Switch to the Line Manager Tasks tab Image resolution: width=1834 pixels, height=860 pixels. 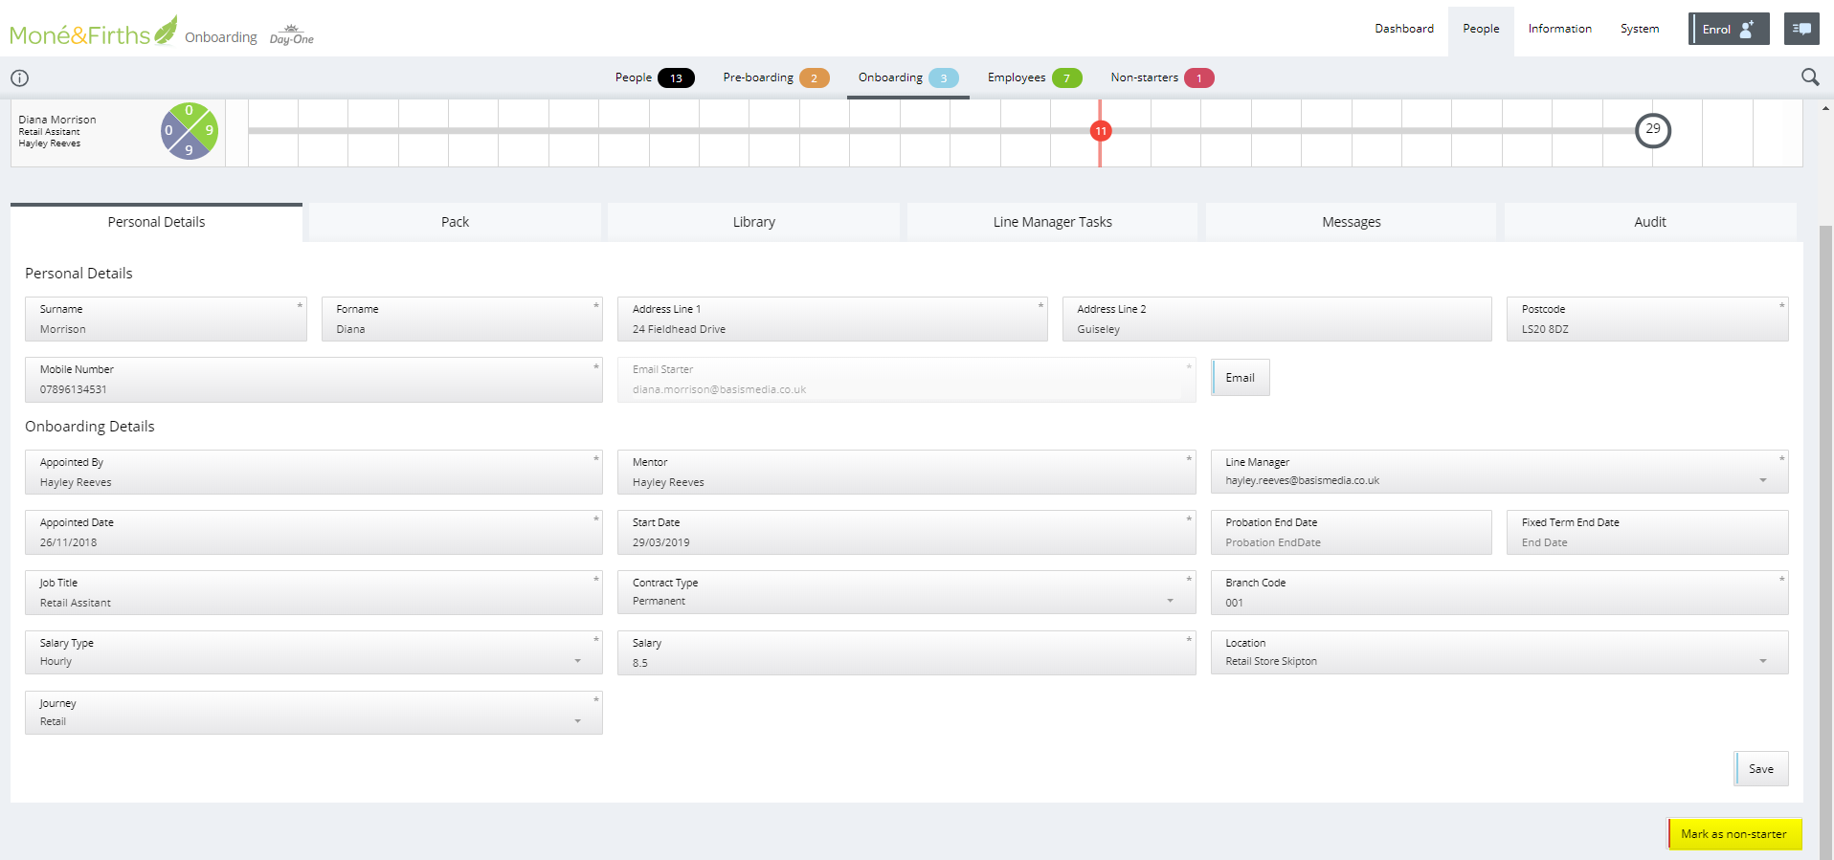[x=1052, y=222]
